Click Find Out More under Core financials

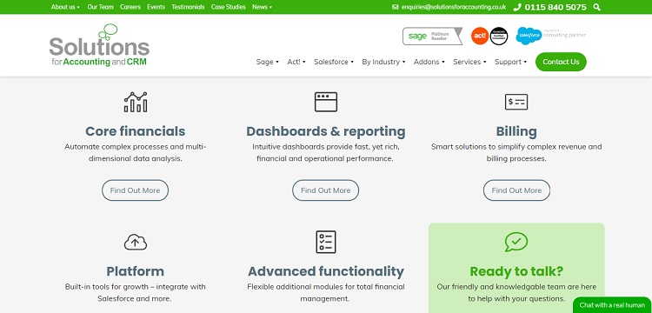pyautogui.click(x=135, y=190)
